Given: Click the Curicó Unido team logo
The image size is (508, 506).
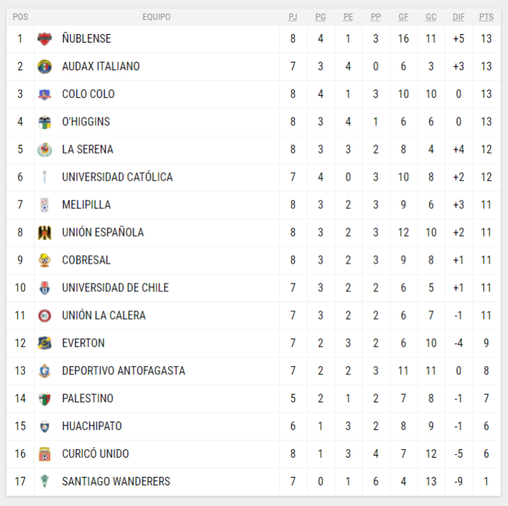Looking at the screenshot, I should pos(45,454).
